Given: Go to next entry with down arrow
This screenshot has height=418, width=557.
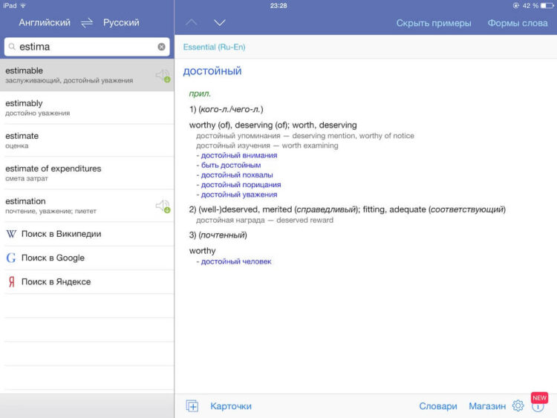Looking at the screenshot, I should click(x=219, y=23).
